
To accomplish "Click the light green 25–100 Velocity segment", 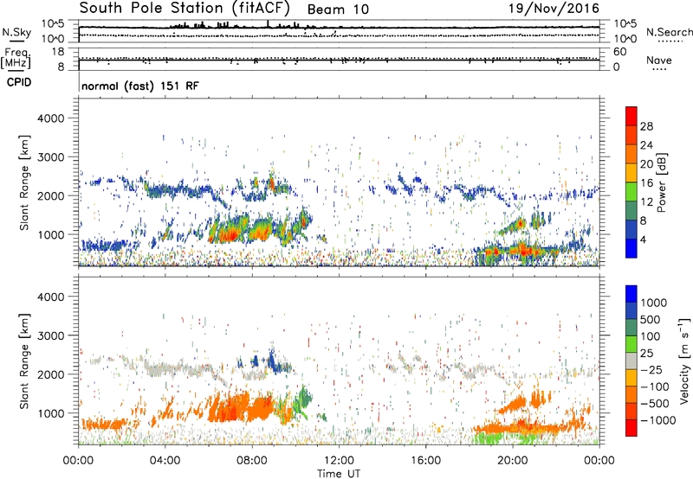I will pyautogui.click(x=631, y=344).
